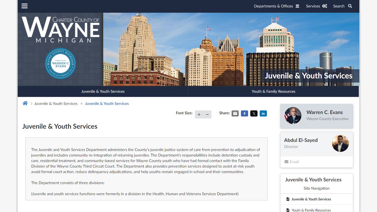Image resolution: width=377 pixels, height=212 pixels.
Task: Click the Services gears icon
Action: coord(325,6)
